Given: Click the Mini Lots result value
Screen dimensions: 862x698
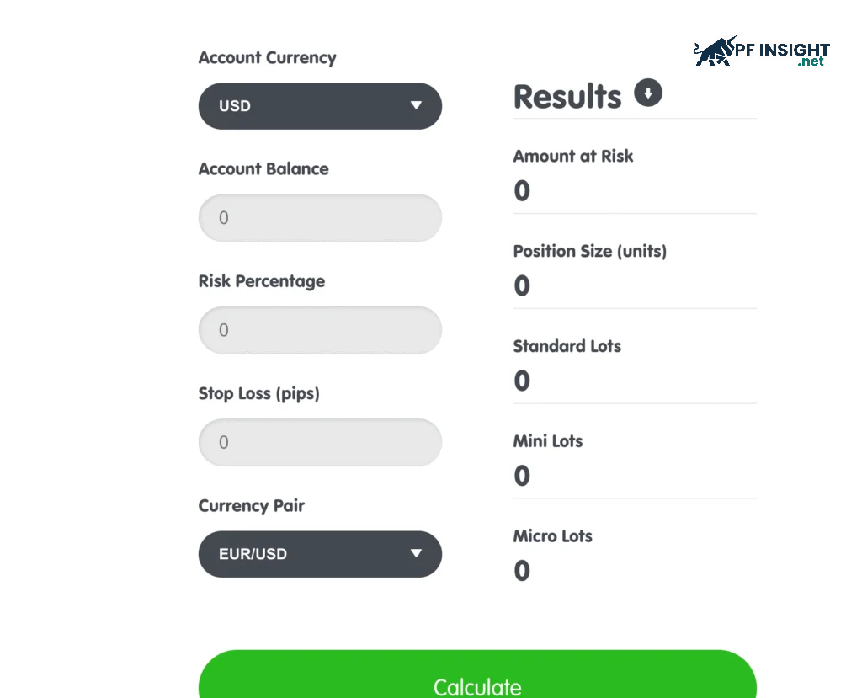Looking at the screenshot, I should 522,477.
